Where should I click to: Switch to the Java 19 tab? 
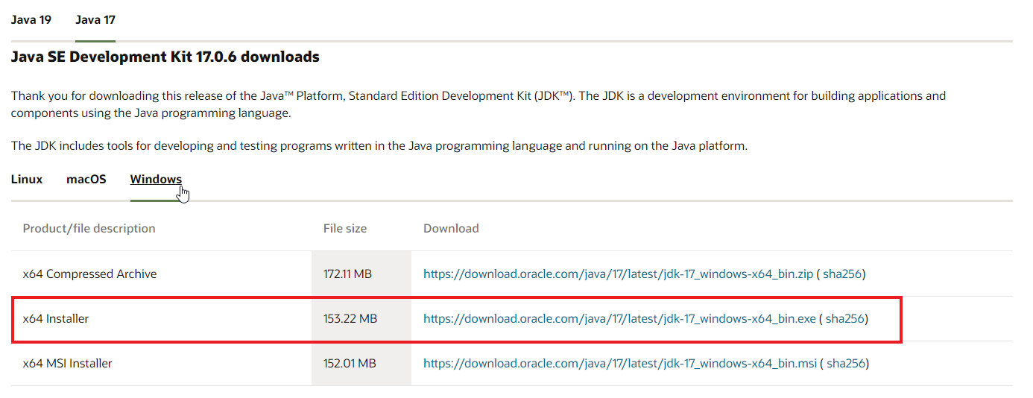tap(31, 19)
